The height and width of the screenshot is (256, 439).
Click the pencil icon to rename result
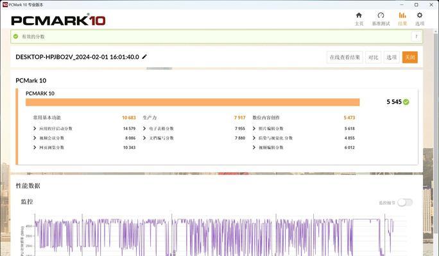(144, 57)
